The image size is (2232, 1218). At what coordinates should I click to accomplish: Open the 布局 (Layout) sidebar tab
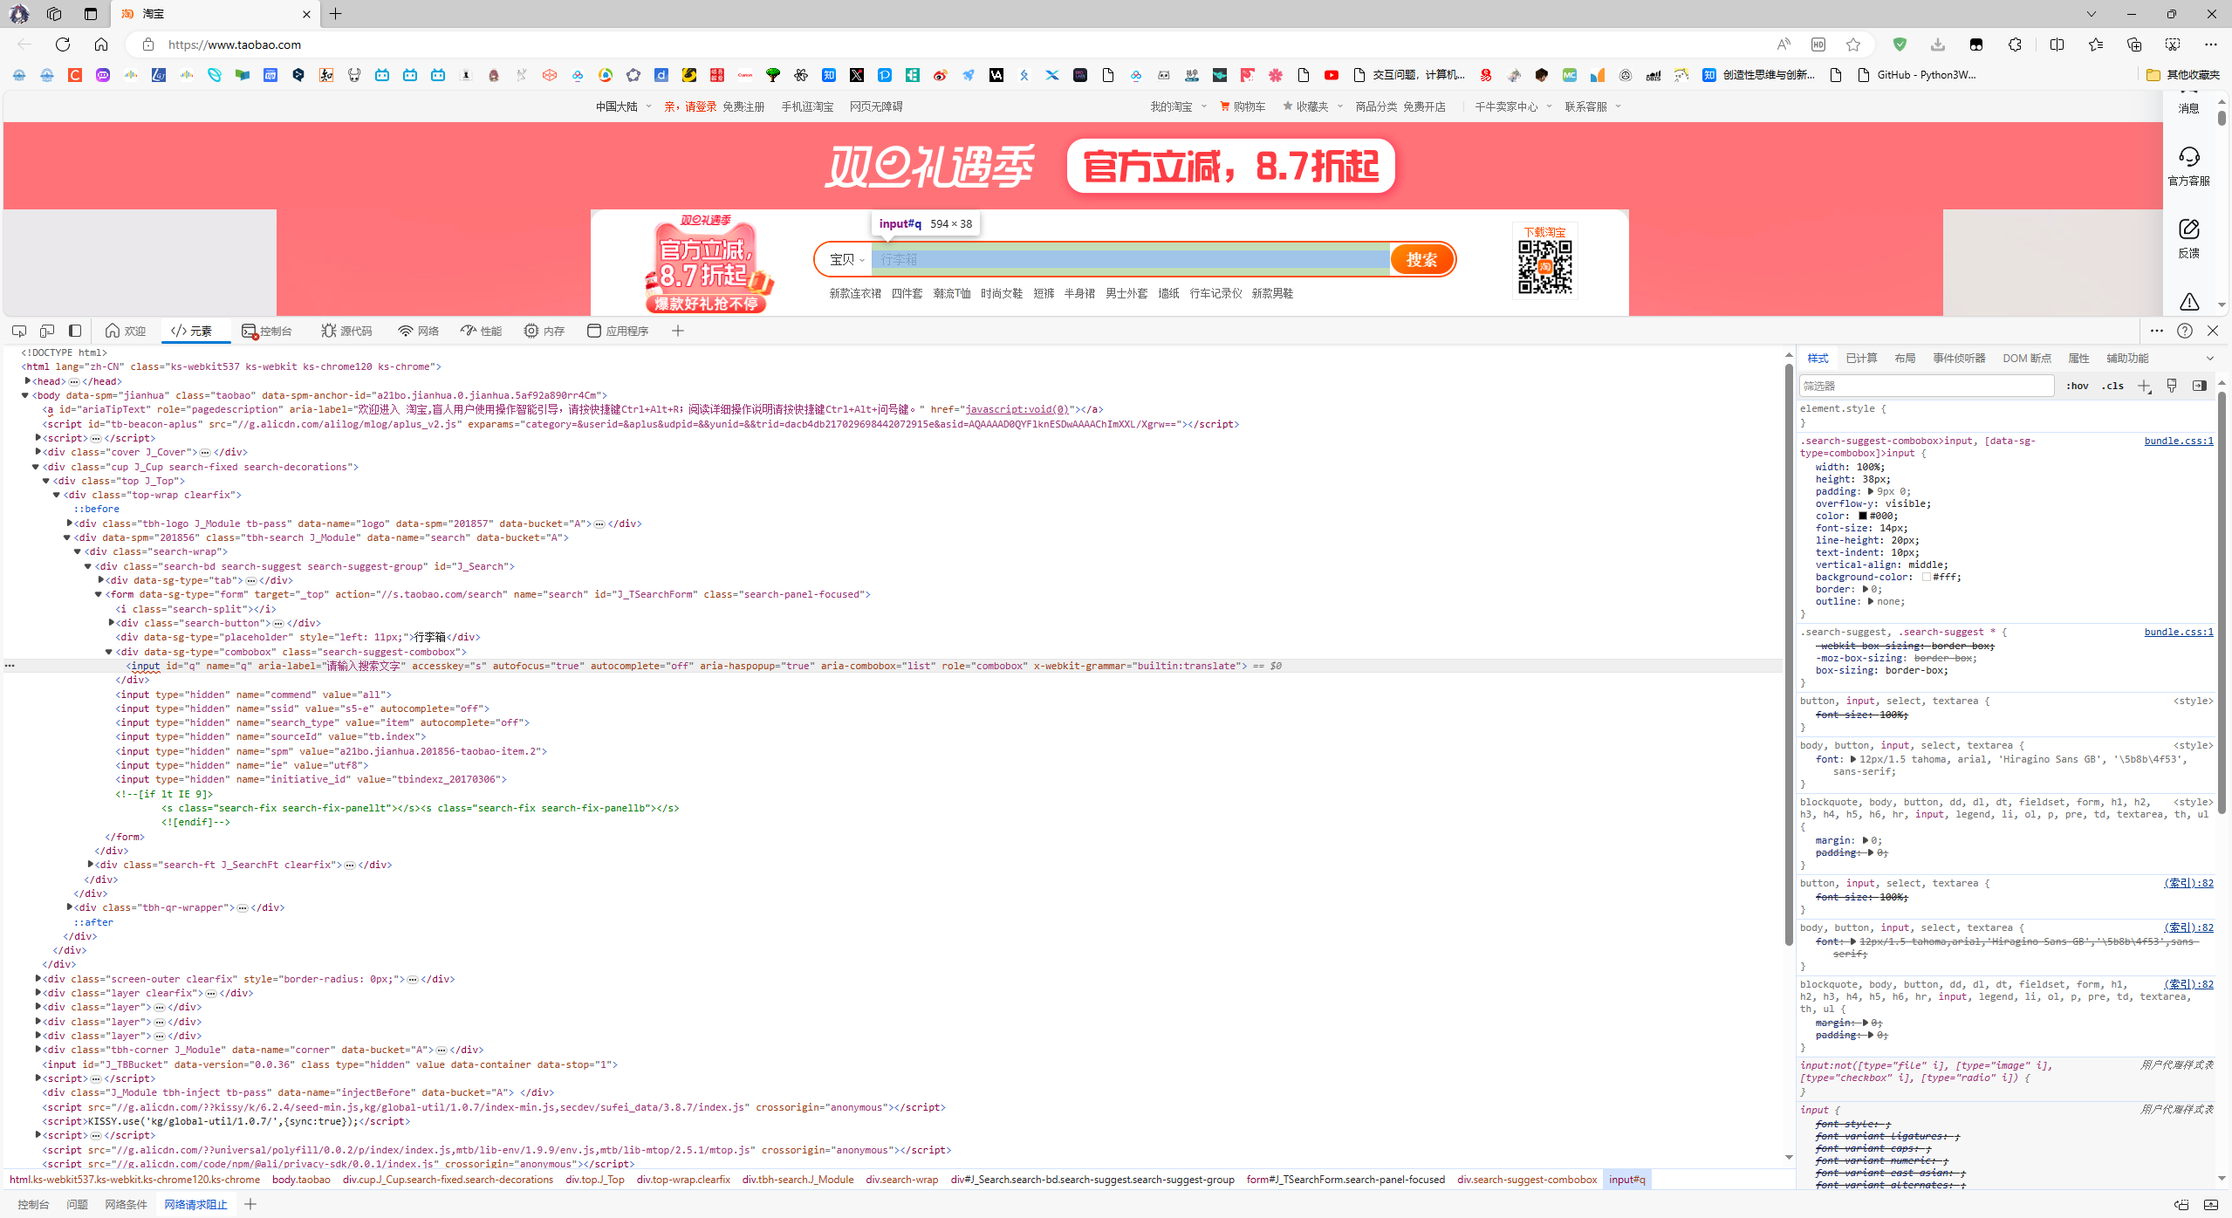[x=1905, y=359]
